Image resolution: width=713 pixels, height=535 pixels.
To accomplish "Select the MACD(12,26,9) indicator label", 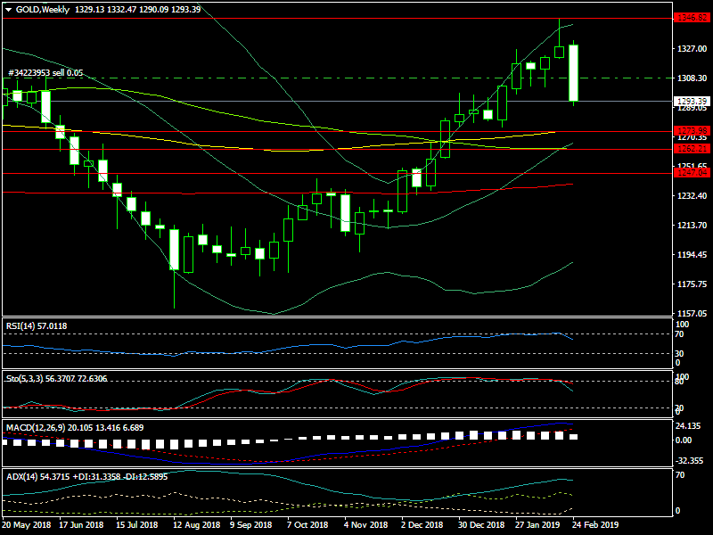I will click(75, 428).
